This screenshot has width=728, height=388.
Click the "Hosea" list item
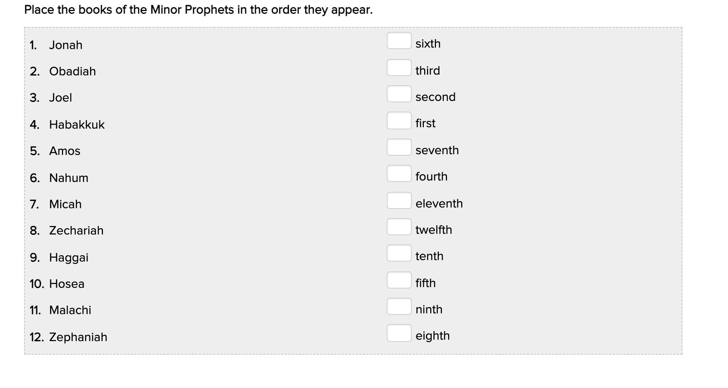[x=67, y=284]
